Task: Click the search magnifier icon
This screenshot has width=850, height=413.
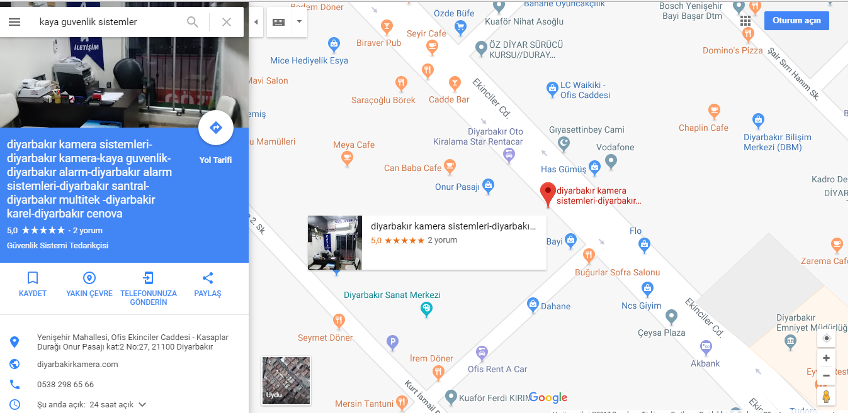Action: [x=193, y=22]
